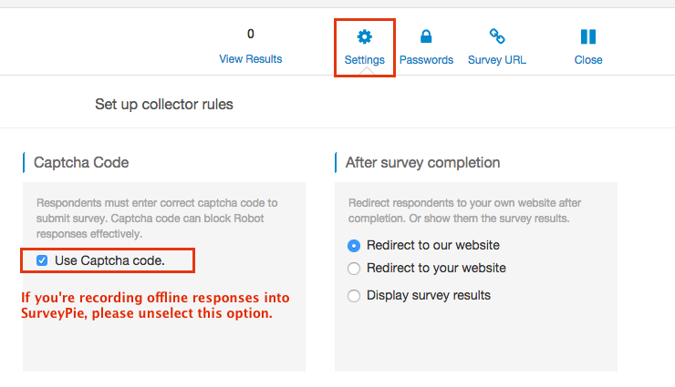
Task: Click the red offline responses note
Action: click(155, 306)
